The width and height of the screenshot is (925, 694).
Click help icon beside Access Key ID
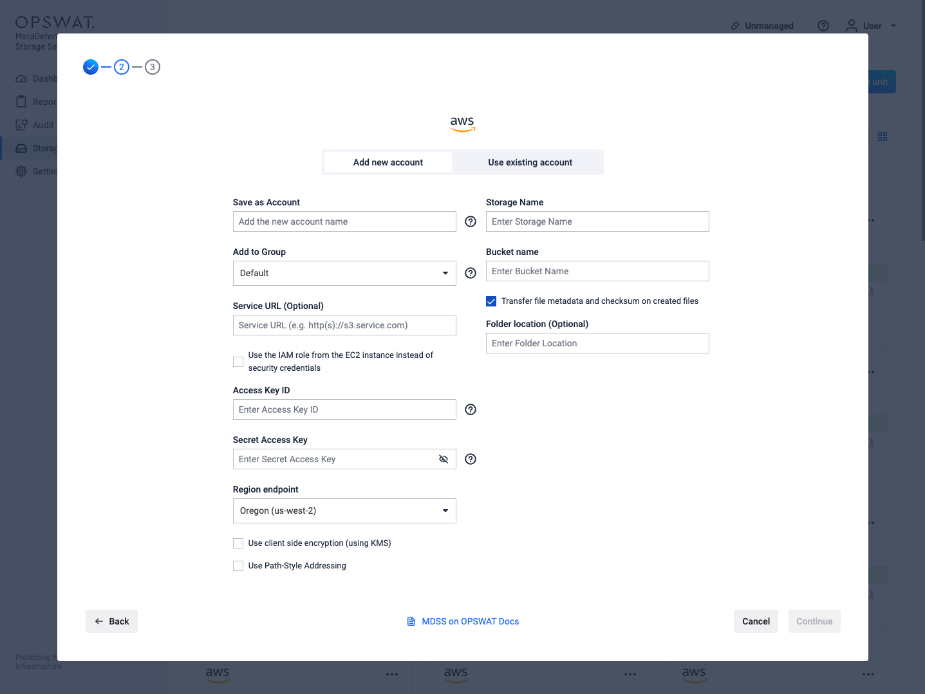[x=471, y=409]
